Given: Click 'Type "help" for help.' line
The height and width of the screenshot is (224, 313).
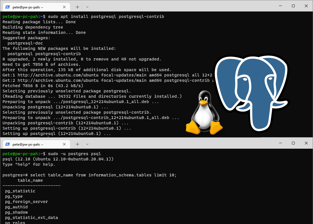Looking at the screenshot, I should 29,164.
